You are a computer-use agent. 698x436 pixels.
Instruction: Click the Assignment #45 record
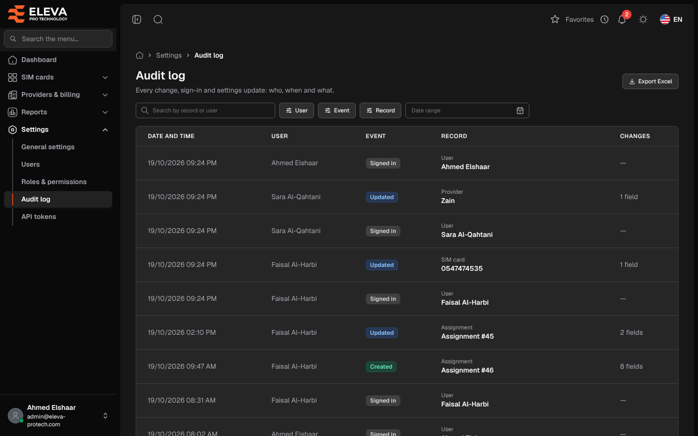click(x=467, y=336)
